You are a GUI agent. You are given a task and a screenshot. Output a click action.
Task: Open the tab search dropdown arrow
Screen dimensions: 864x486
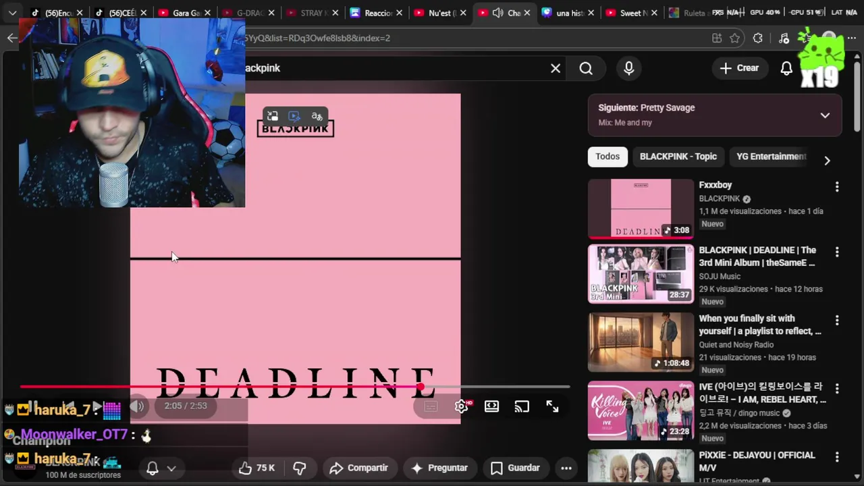click(12, 13)
